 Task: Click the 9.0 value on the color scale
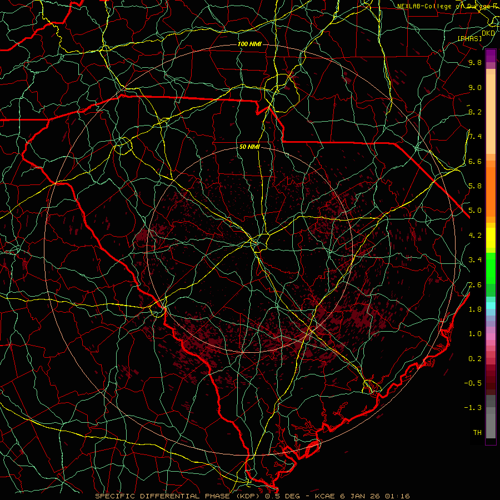tap(475, 87)
